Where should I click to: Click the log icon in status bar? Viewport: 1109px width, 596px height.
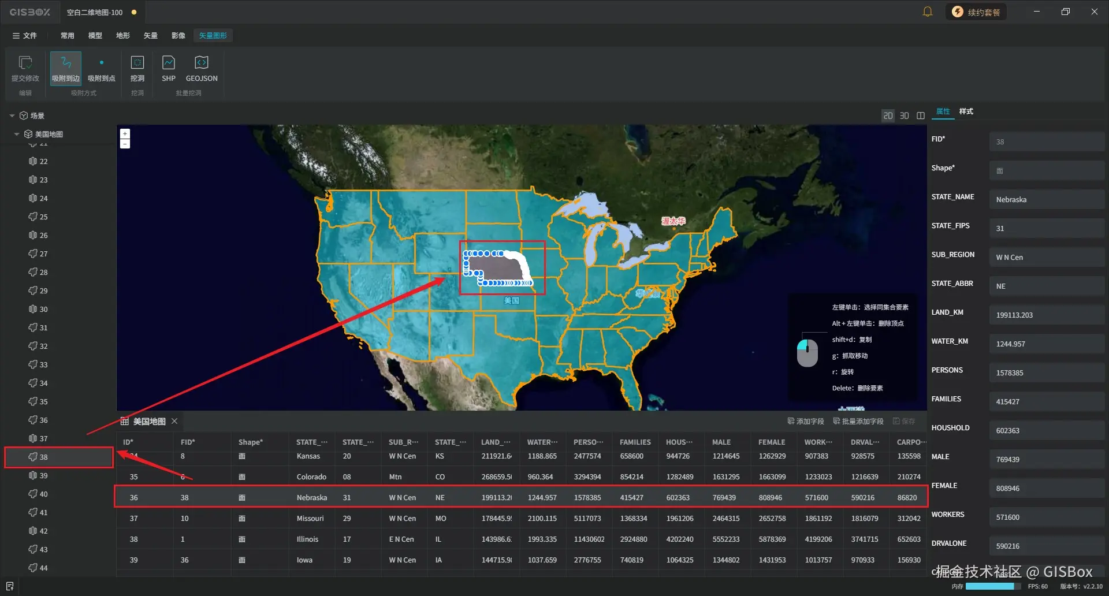click(10, 586)
